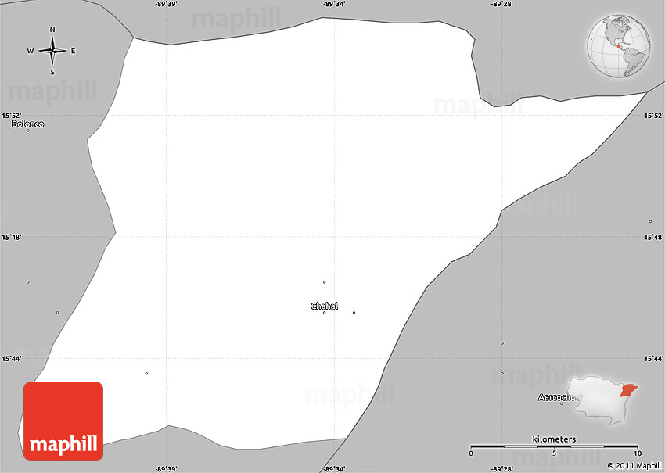Click the kilometers scale bar
The width and height of the screenshot is (665, 473).
coord(554,448)
